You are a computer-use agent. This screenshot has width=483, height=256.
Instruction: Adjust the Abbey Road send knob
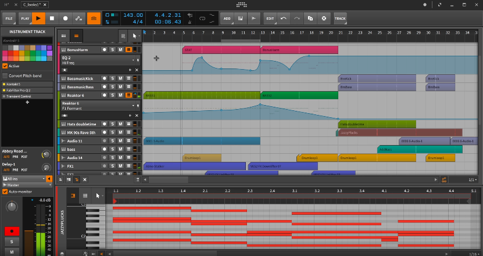46,154
